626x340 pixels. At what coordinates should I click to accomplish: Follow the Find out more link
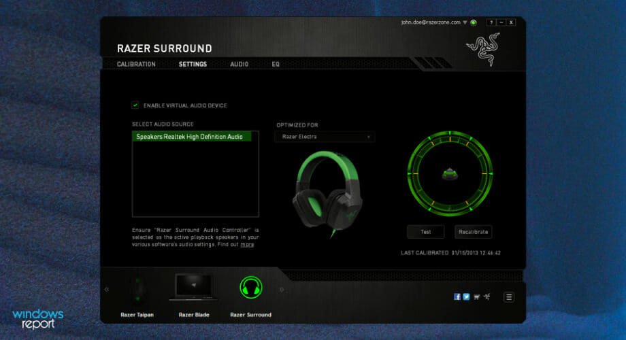click(x=247, y=245)
